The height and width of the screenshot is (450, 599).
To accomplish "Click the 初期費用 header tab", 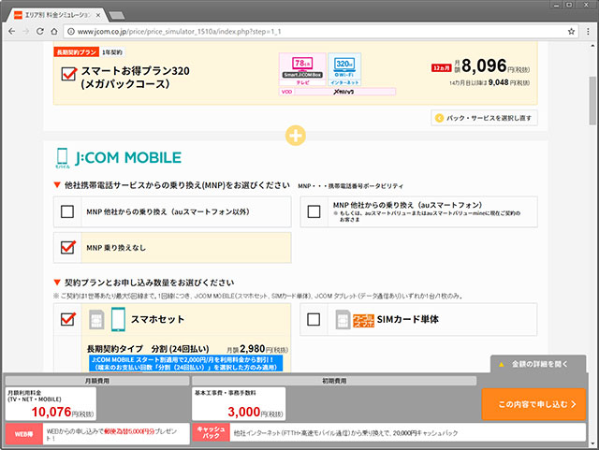I will [334, 381].
